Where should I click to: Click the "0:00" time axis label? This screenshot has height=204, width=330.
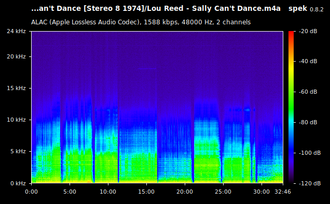pyautogui.click(x=31, y=192)
